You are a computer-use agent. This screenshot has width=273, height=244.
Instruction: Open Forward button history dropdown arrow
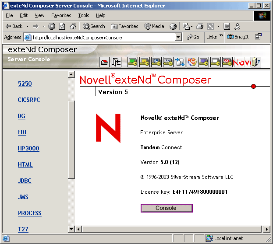point(43,26)
